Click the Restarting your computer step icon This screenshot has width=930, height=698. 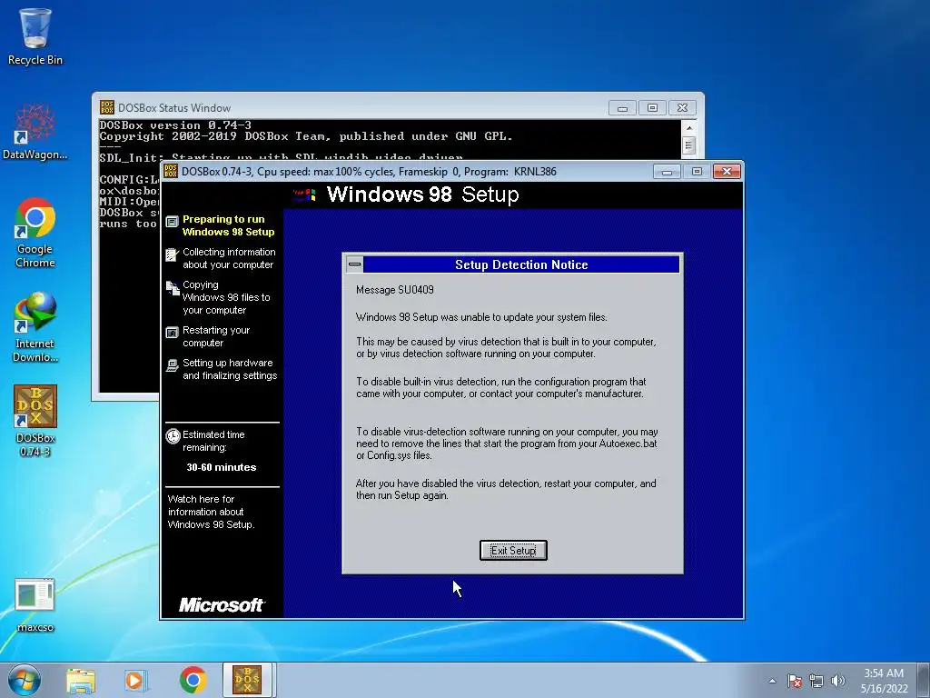coord(172,333)
